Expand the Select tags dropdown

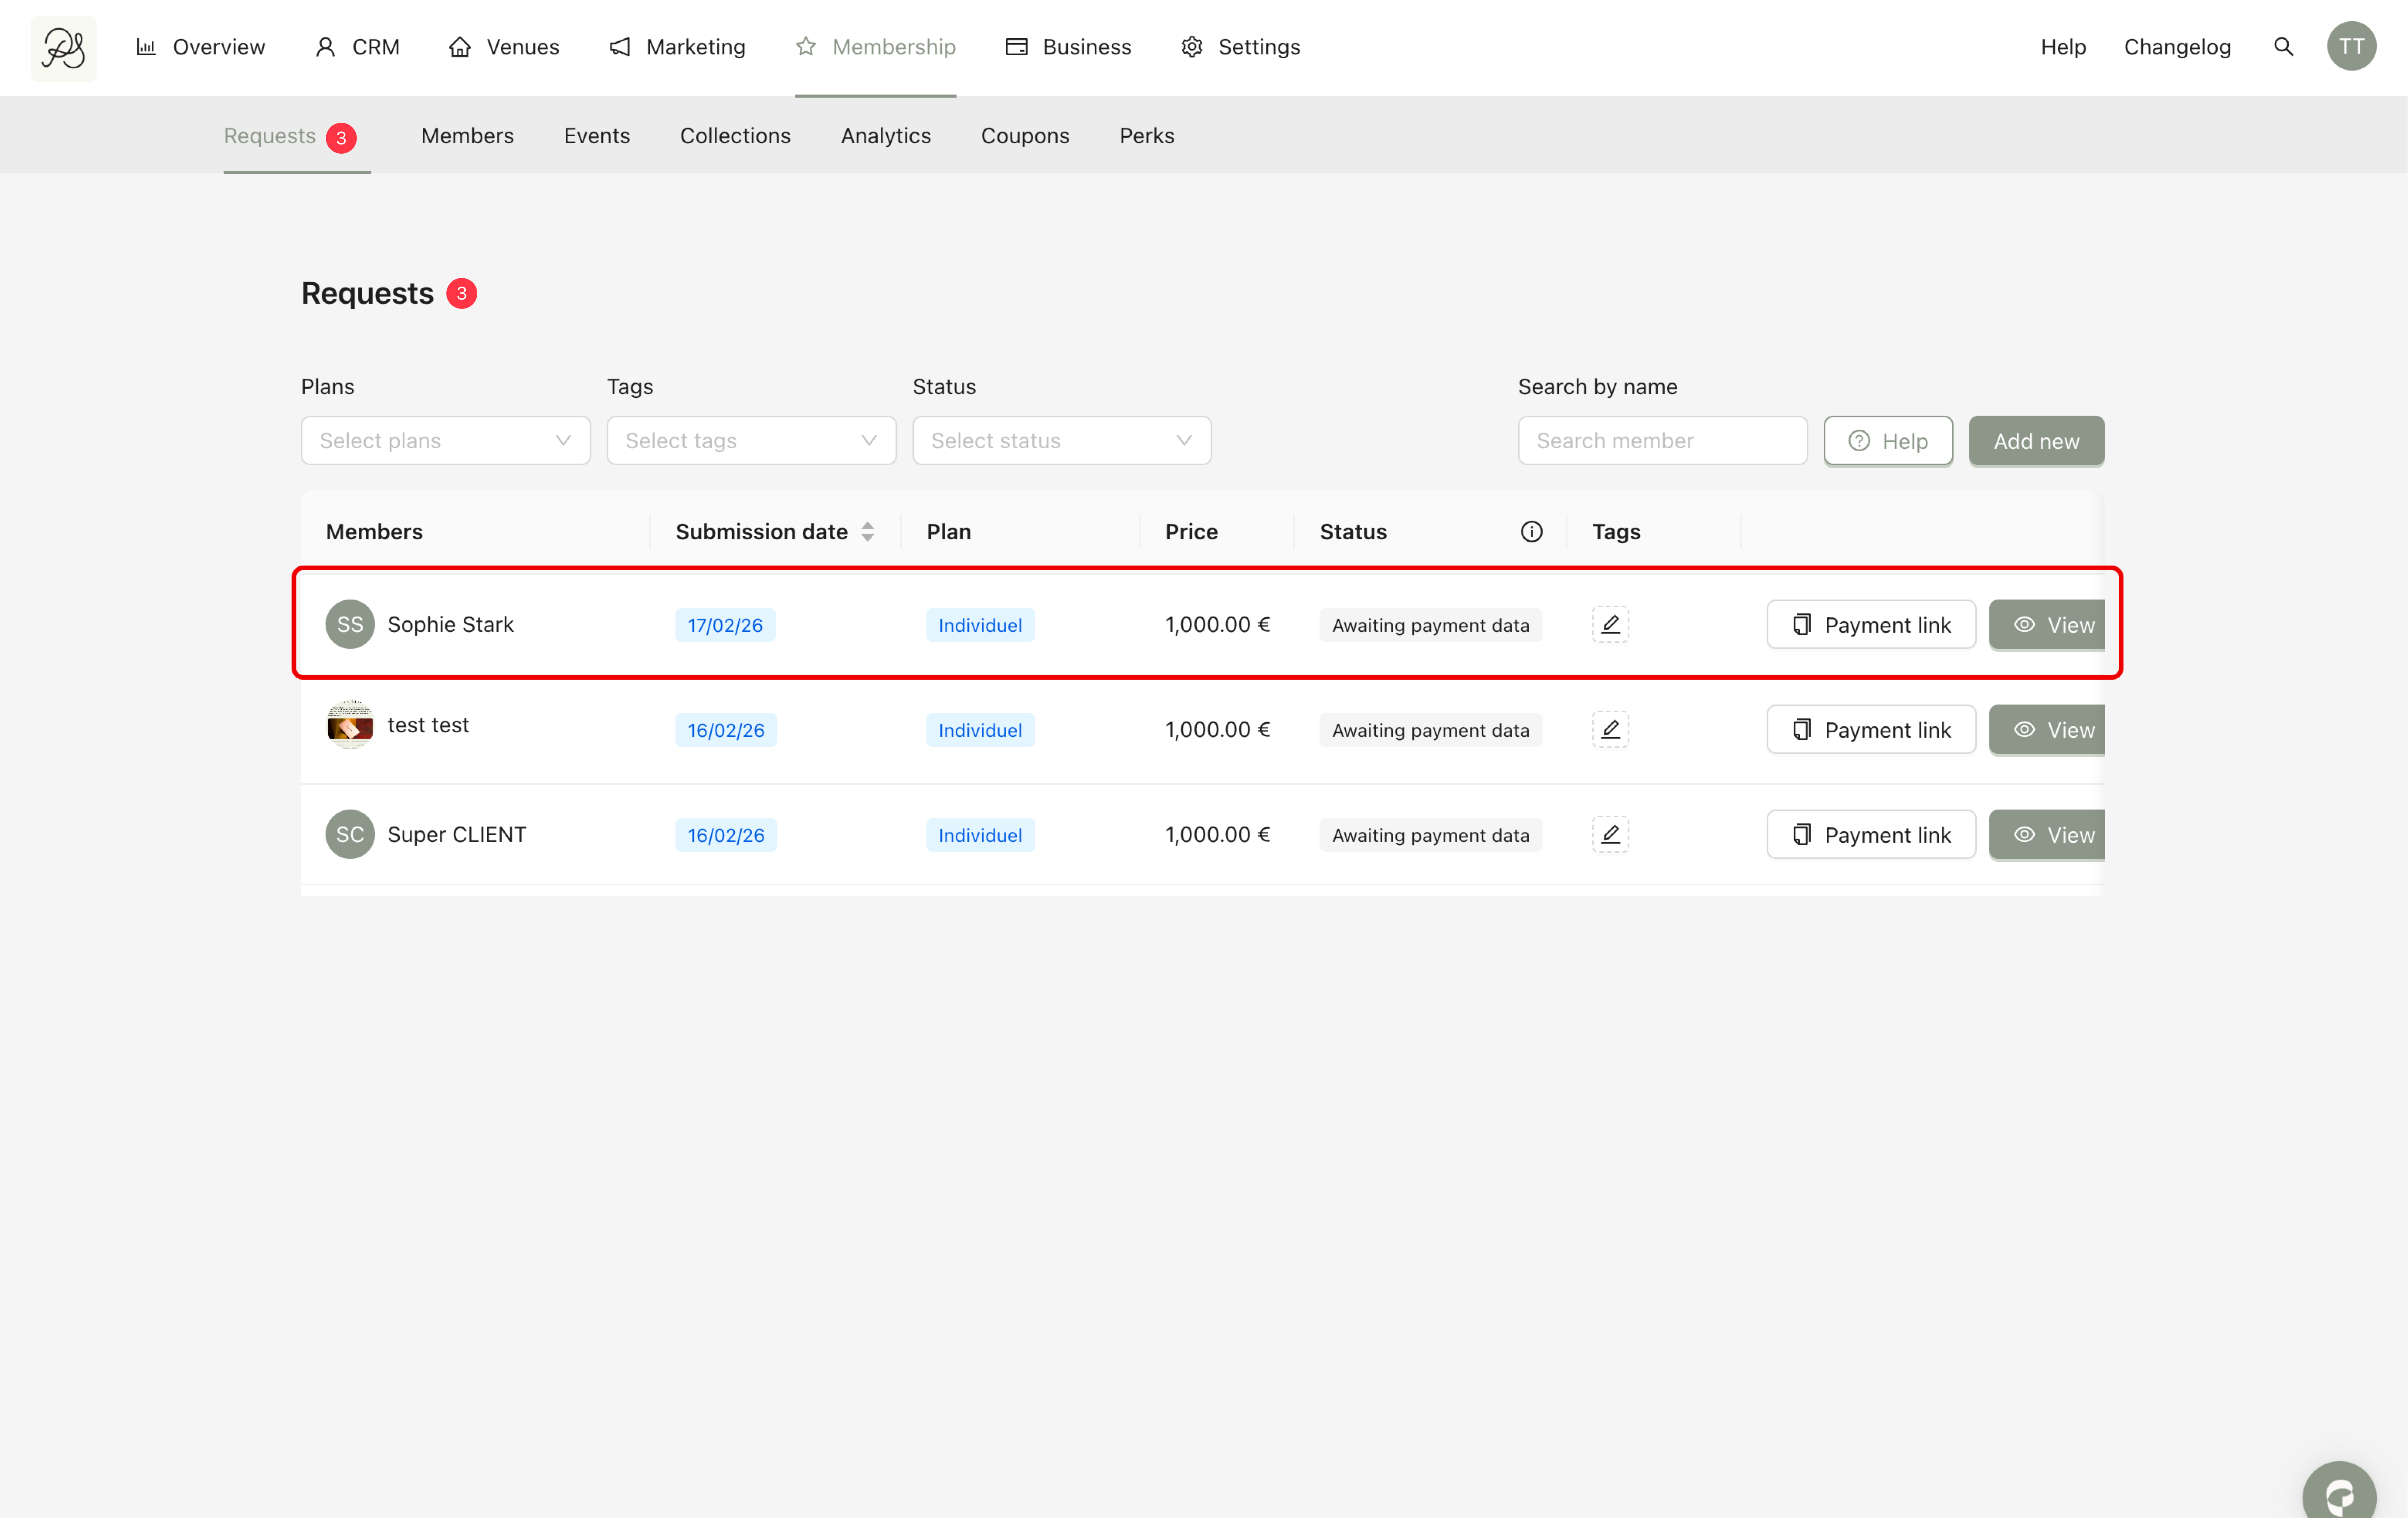point(751,441)
